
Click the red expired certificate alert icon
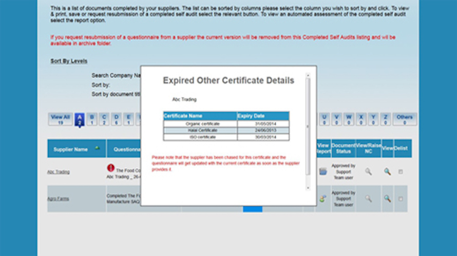pyautogui.click(x=111, y=167)
